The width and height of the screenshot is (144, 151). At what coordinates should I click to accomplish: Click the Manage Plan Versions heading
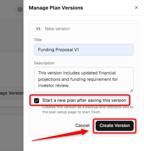pyautogui.click(x=56, y=8)
